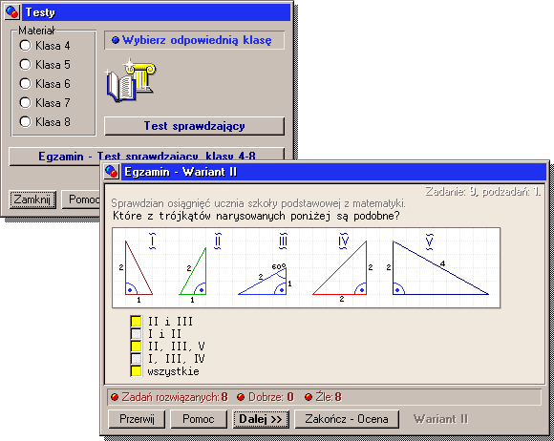
Task: Select the Klasa 6 radio button
Action: (x=25, y=83)
